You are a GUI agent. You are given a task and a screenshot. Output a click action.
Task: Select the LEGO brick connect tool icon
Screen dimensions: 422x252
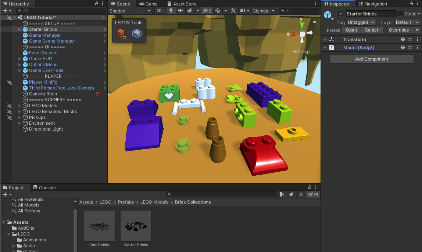(121, 34)
